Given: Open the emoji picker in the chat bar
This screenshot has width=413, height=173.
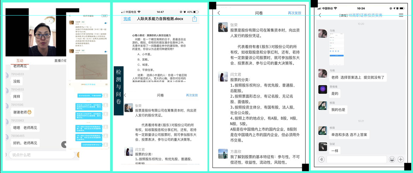Looking at the screenshot, I should pos(392,159).
